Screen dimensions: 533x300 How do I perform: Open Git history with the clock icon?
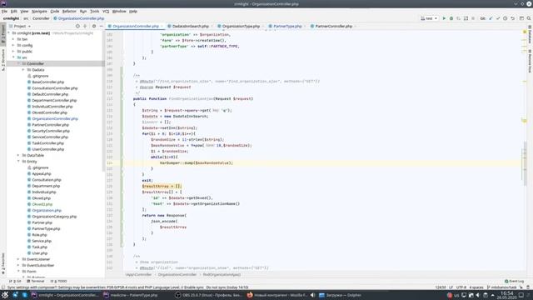pos(506,18)
